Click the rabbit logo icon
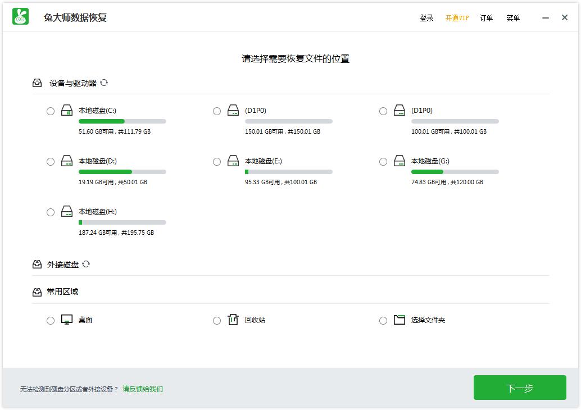581x410 pixels. [x=20, y=16]
